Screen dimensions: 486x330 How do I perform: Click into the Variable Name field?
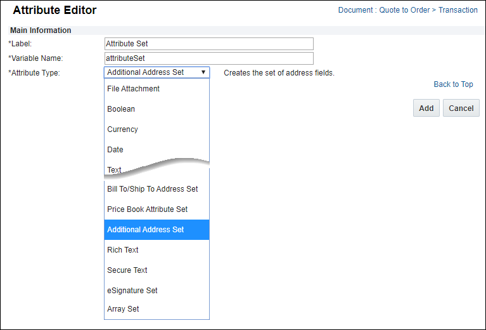[209, 58]
